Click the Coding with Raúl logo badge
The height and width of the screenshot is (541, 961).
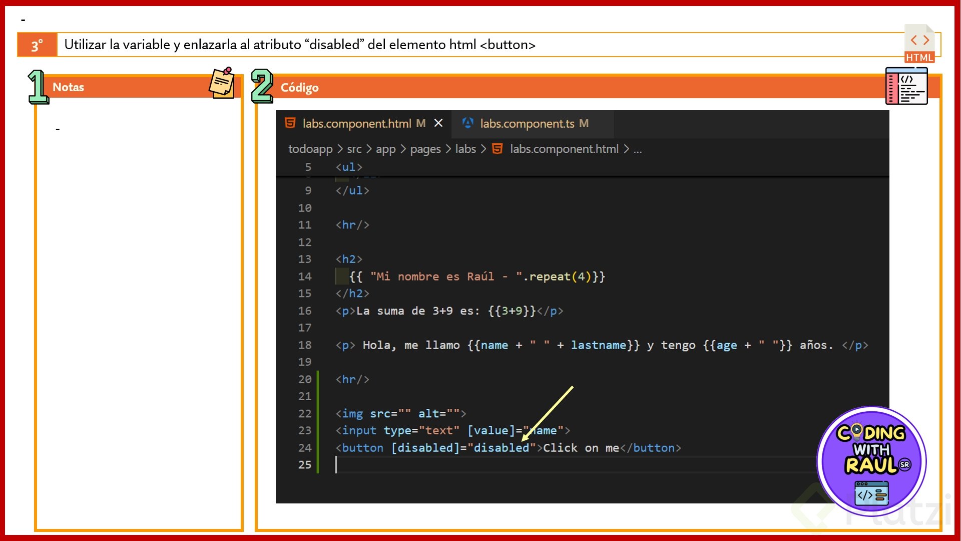pos(871,461)
